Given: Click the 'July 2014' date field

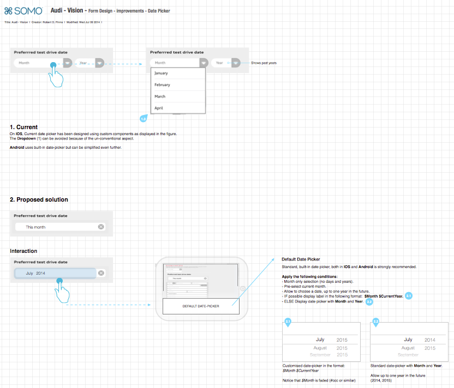Looking at the screenshot, I should (55, 273).
